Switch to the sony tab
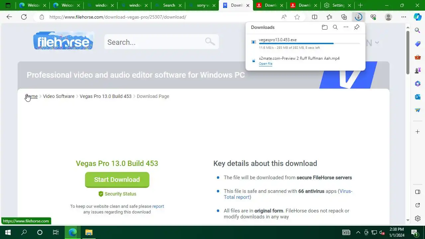This screenshot has width=425, height=239. click(202, 5)
